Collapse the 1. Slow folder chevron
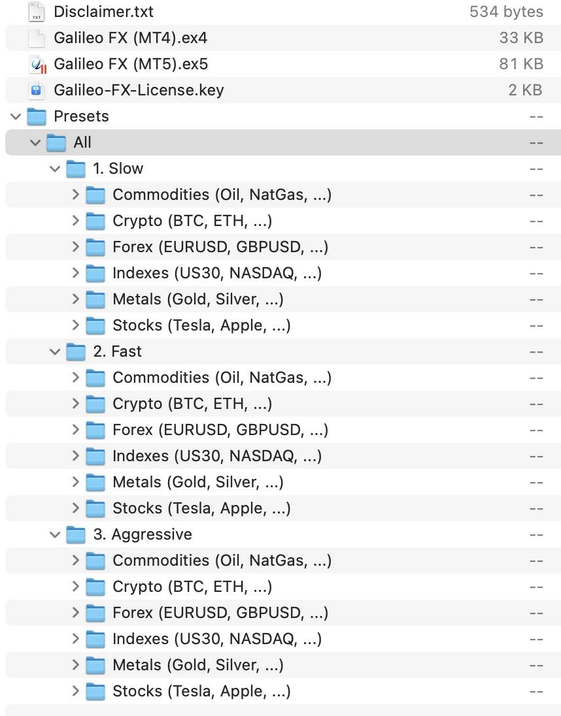The height and width of the screenshot is (716, 561). coord(56,169)
